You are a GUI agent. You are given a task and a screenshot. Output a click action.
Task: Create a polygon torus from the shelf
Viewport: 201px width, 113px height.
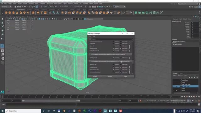point(21,13)
